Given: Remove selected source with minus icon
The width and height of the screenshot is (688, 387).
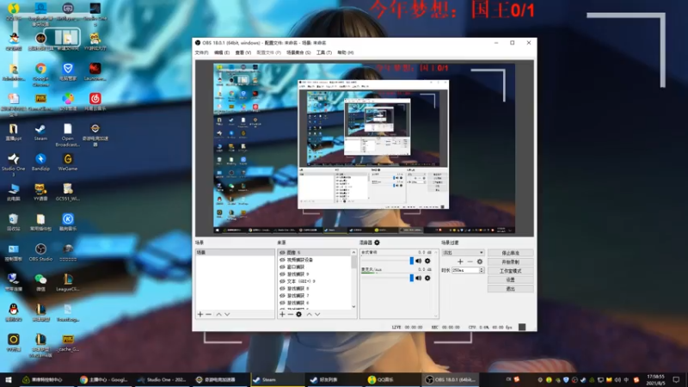Looking at the screenshot, I should [x=291, y=315].
